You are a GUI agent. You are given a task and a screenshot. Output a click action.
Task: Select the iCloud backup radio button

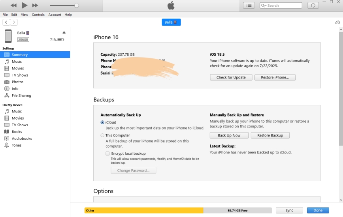(103, 122)
